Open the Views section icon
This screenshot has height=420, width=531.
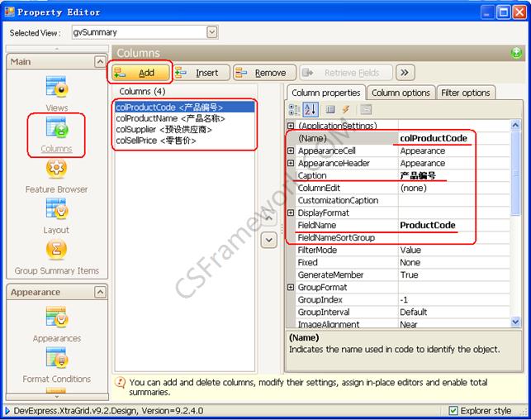(x=56, y=88)
